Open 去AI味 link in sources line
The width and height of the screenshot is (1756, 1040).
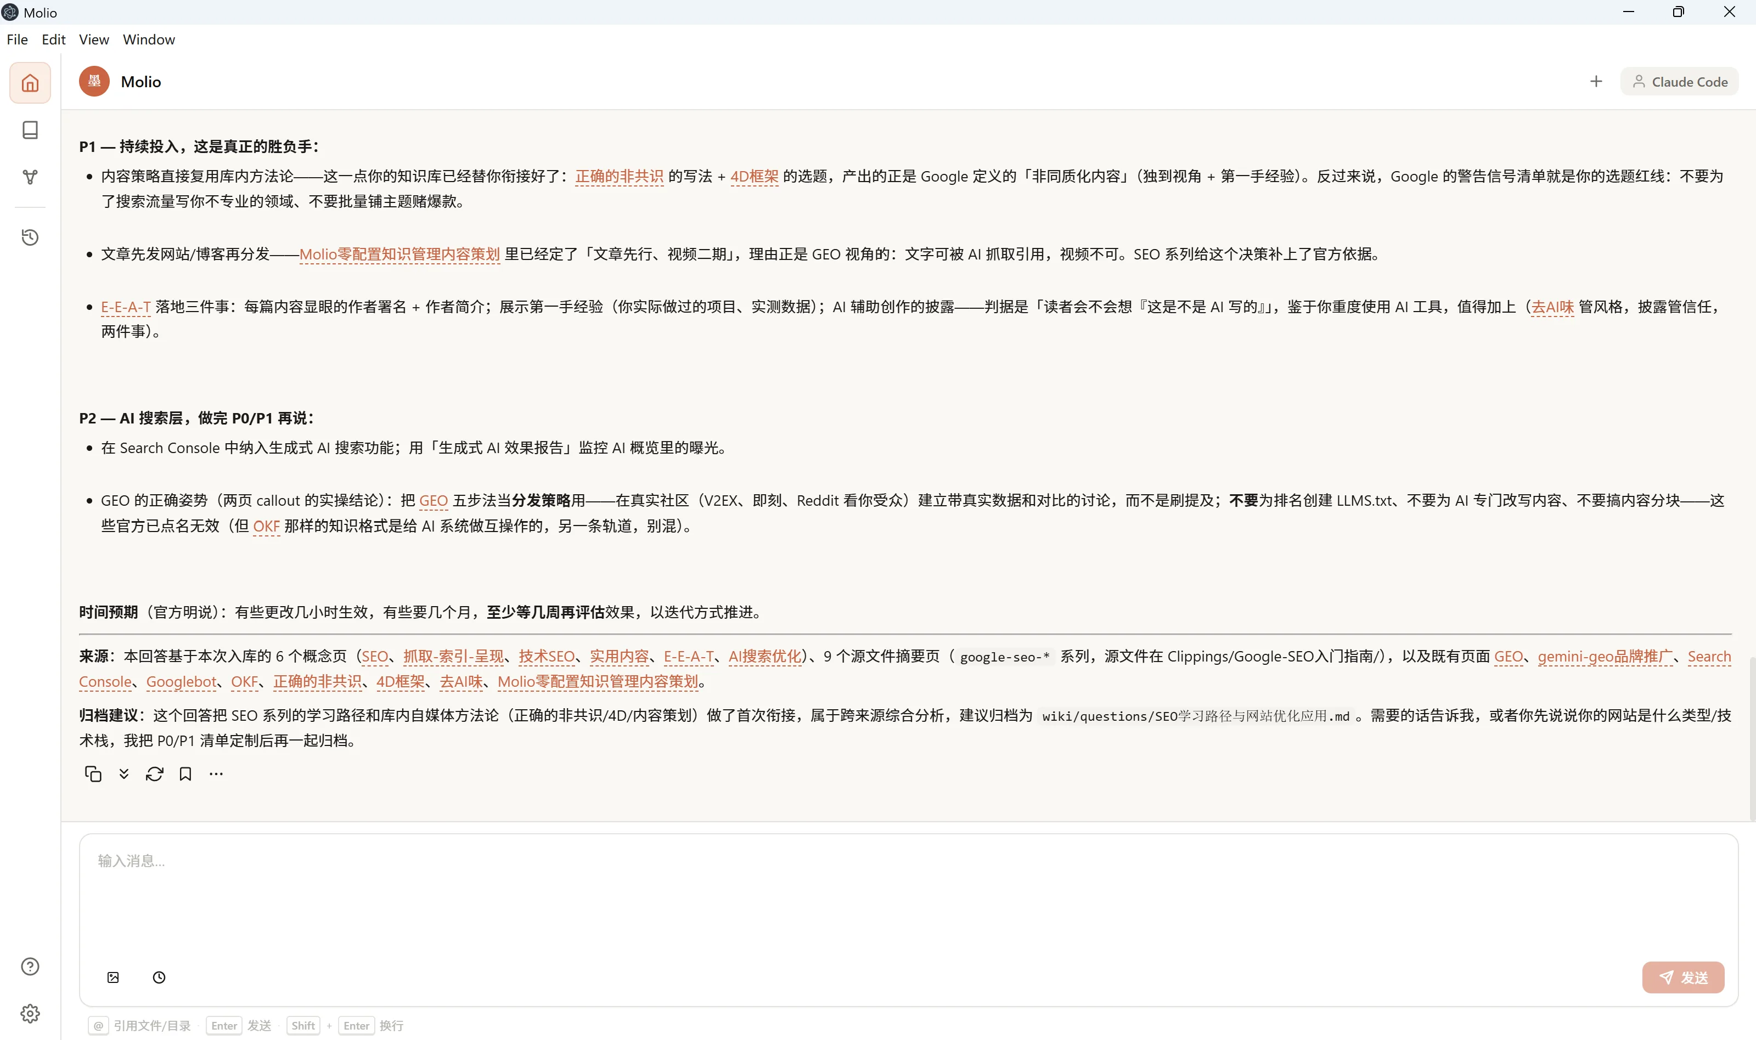coord(461,682)
